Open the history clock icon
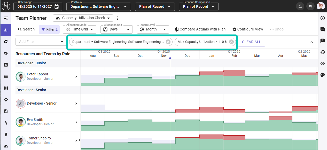The image size is (327, 150). tap(322, 52)
